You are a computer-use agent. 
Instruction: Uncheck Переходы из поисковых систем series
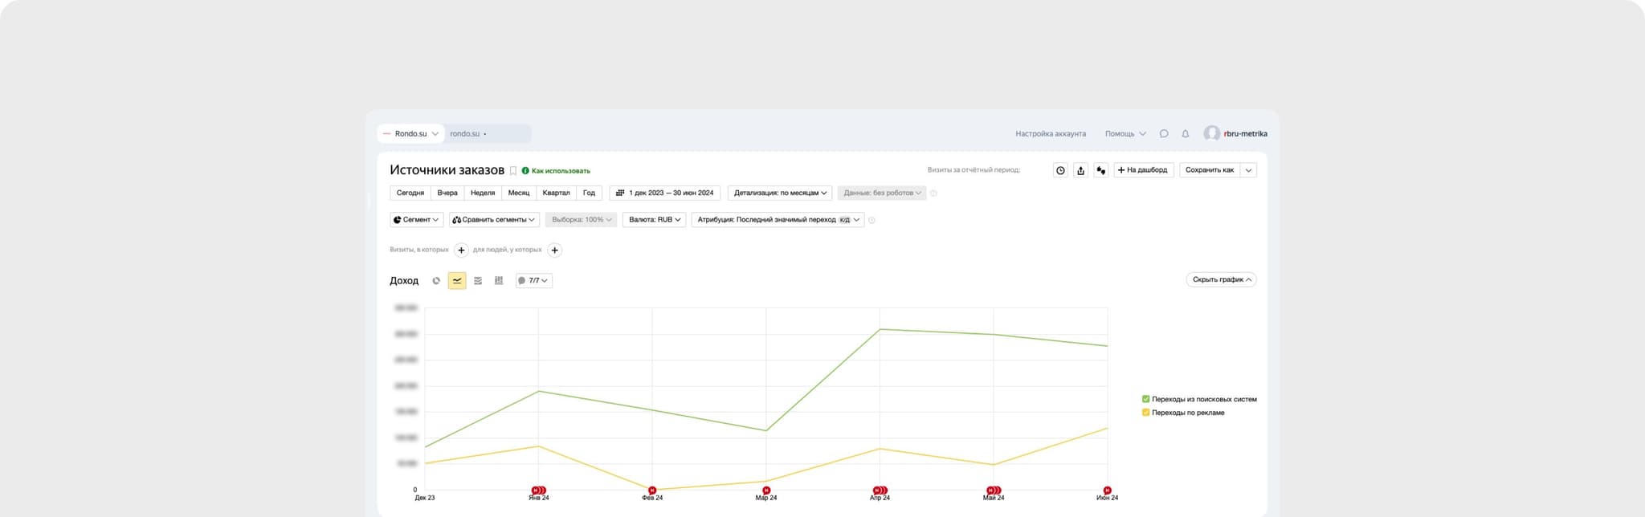coord(1145,399)
